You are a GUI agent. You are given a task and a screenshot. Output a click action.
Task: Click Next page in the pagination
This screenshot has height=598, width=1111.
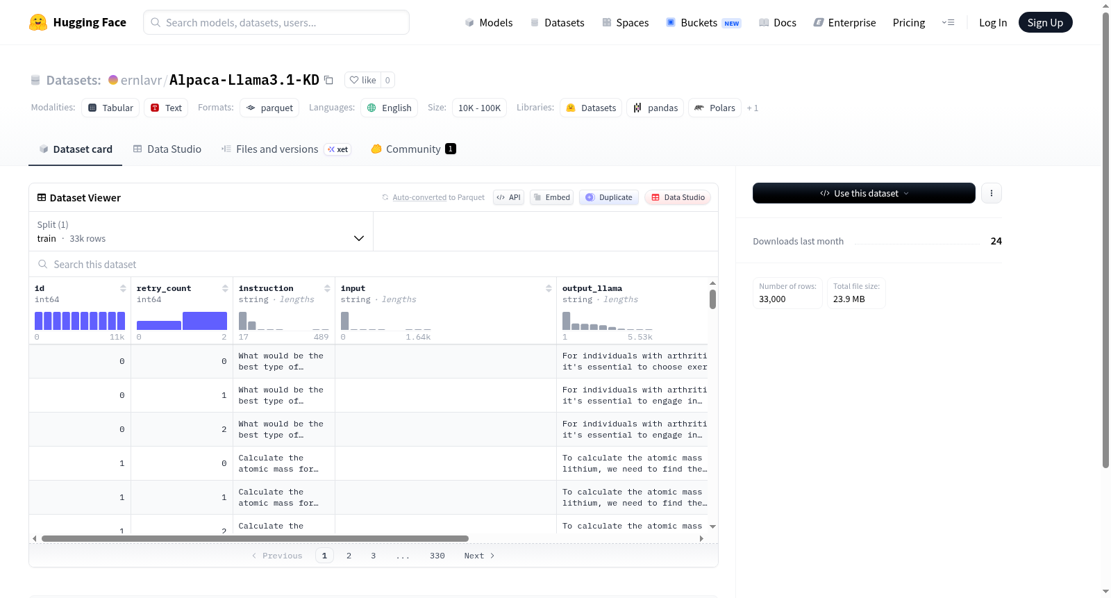click(x=479, y=556)
